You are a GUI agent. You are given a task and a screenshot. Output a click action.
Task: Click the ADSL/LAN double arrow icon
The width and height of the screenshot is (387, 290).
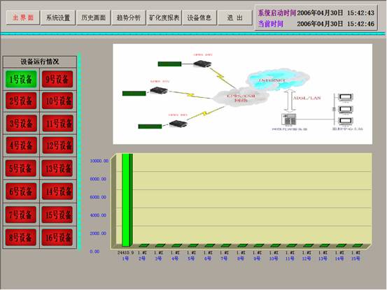pyautogui.click(x=290, y=101)
